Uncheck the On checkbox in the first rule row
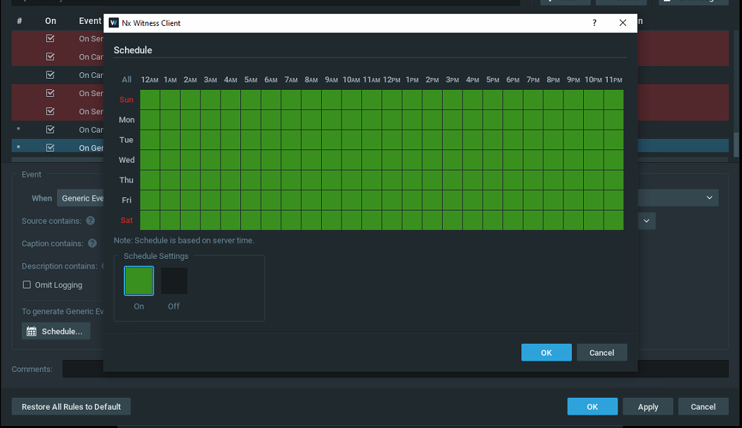Image resolution: width=742 pixels, height=428 pixels. coord(50,39)
